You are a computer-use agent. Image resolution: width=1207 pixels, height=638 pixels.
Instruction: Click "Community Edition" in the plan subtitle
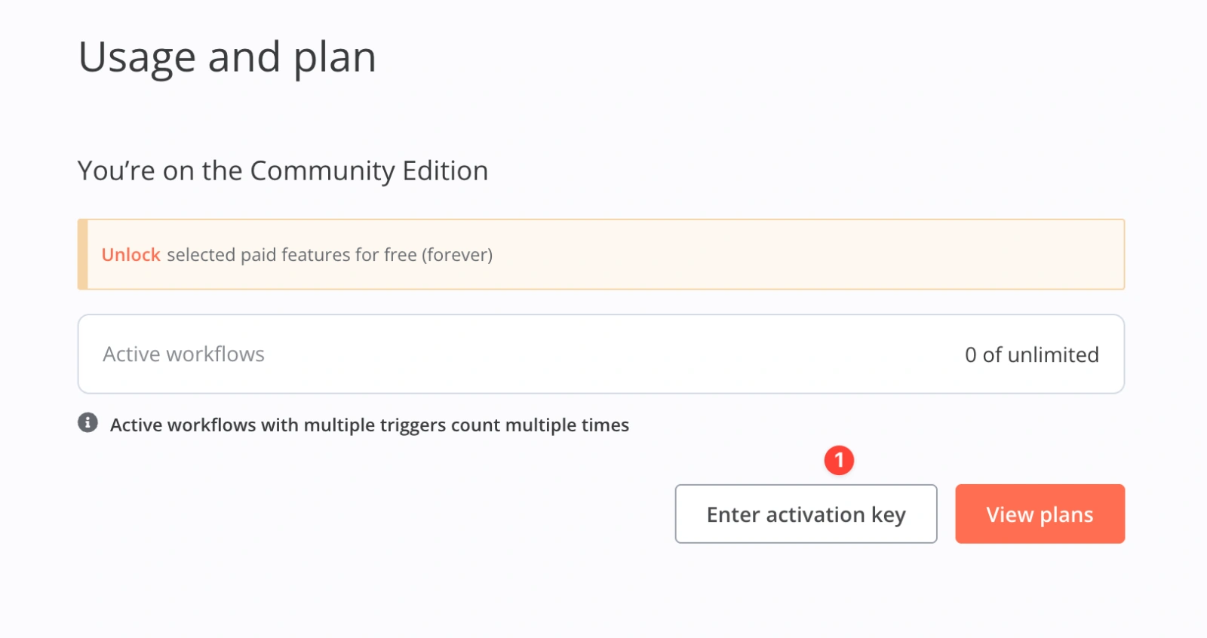369,171
